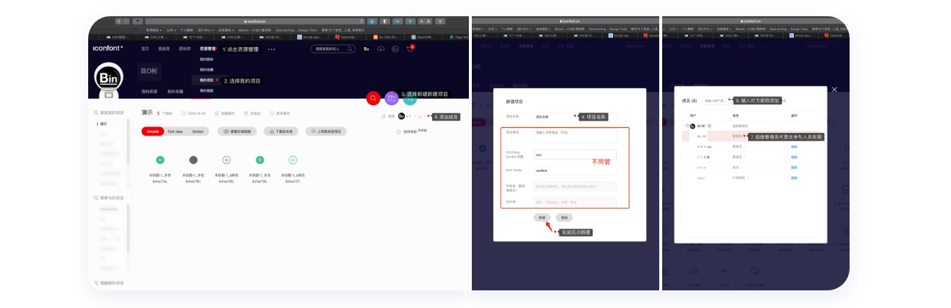Click the cloud upload icon in header
Image resolution: width=951 pixels, height=308 pixels.
coord(381,49)
